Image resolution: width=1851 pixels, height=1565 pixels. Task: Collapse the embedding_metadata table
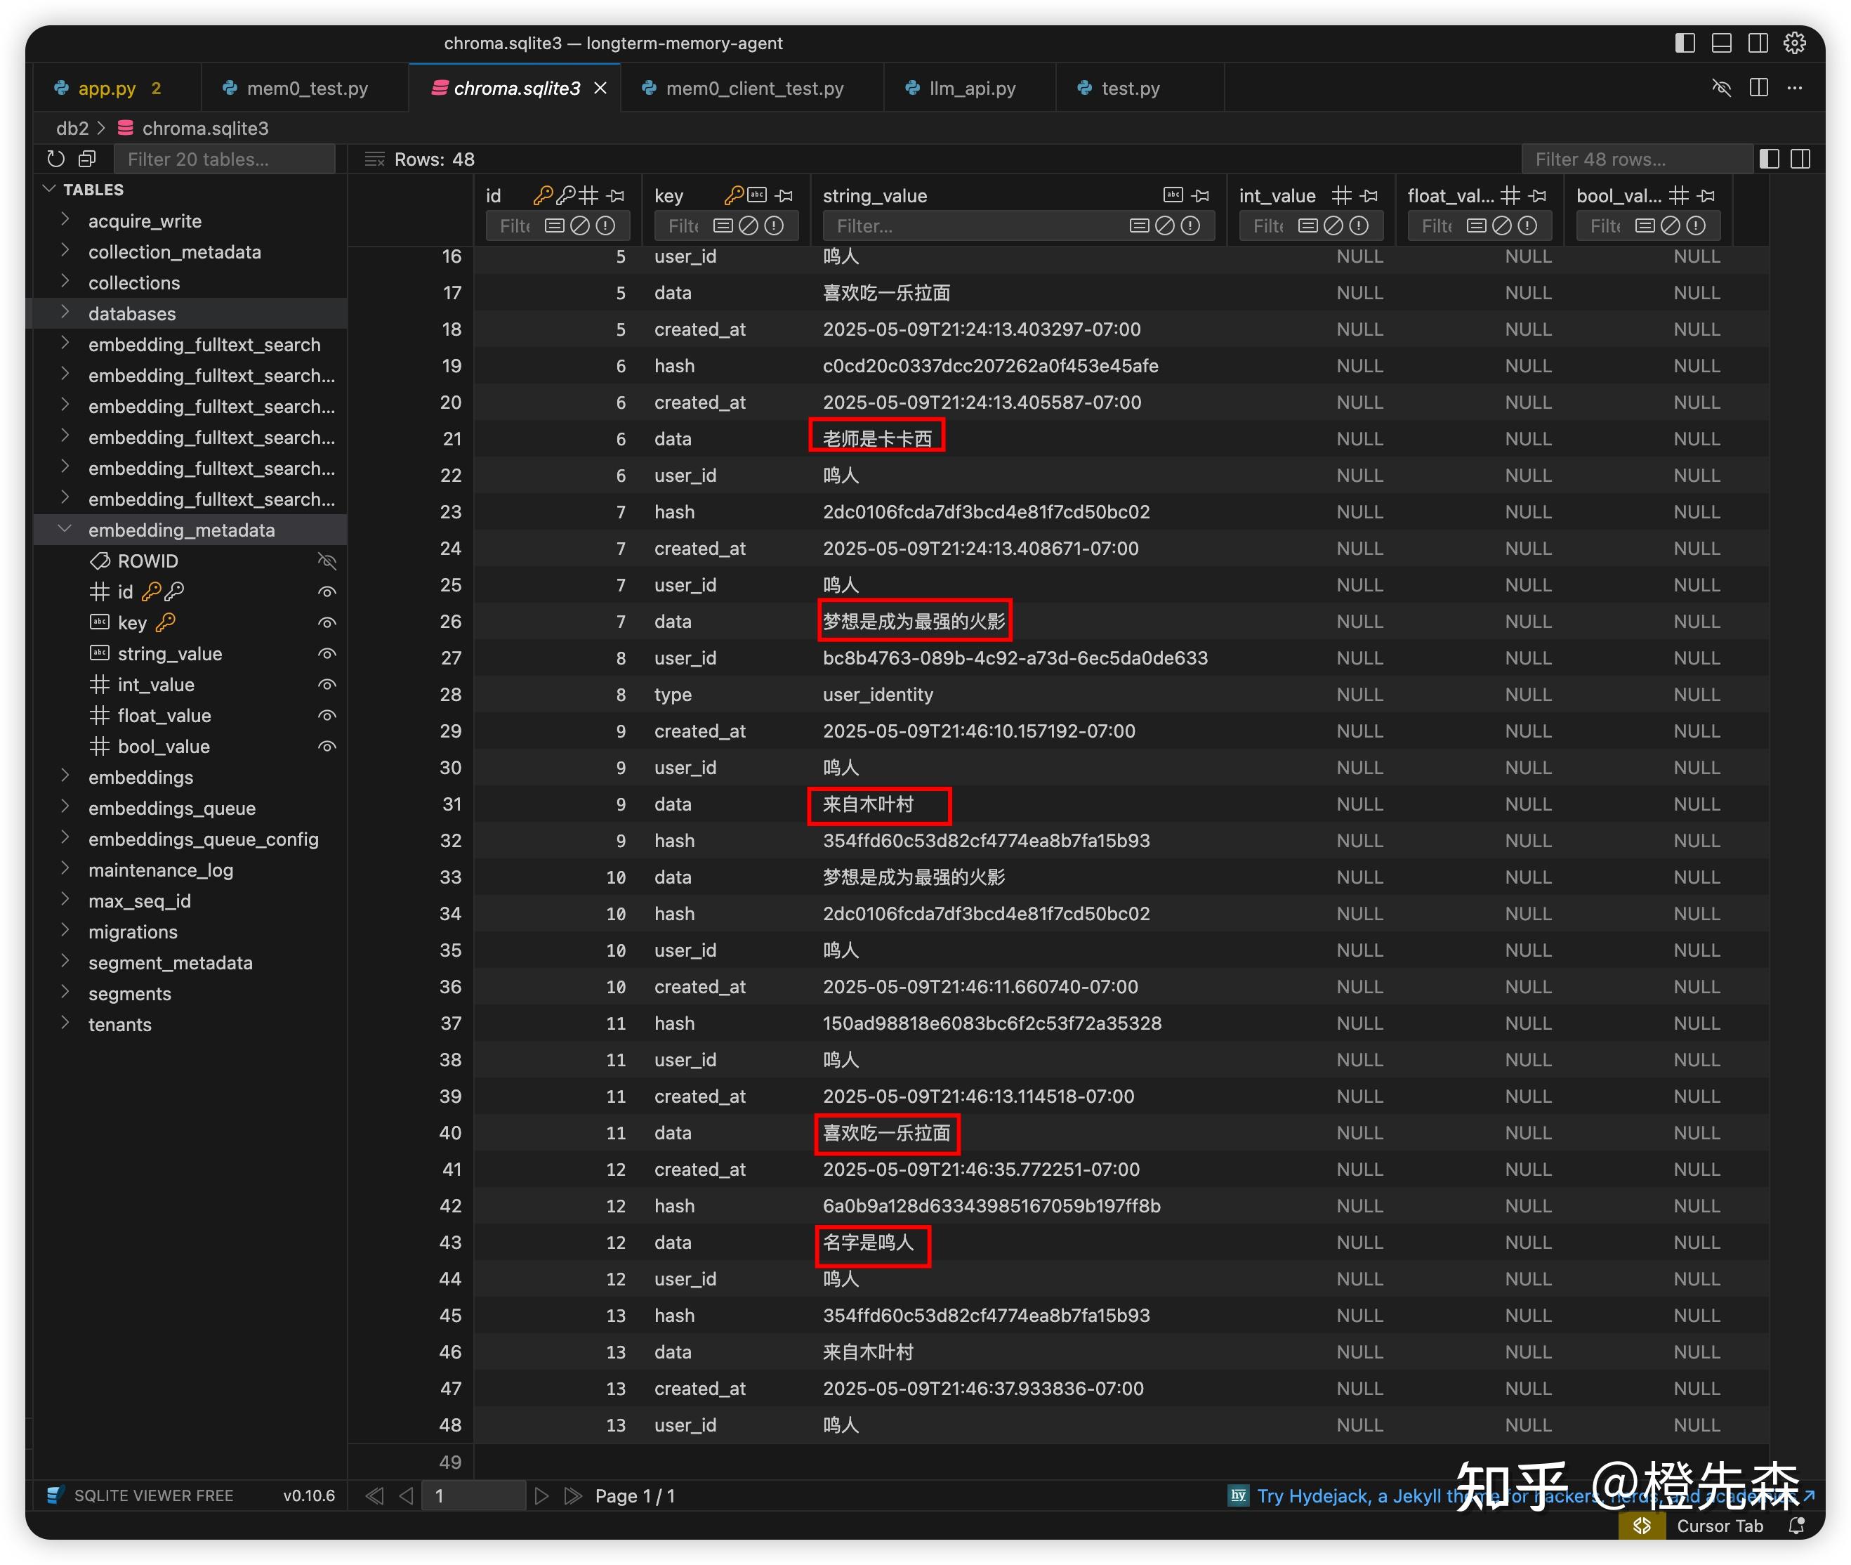click(x=65, y=530)
